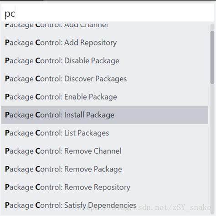This screenshot has height=216, width=216.
Task: Pick Package Control: Remove Package
Action: click(x=105, y=169)
